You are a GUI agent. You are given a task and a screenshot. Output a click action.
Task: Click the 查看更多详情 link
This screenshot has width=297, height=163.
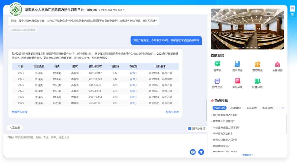(20, 112)
